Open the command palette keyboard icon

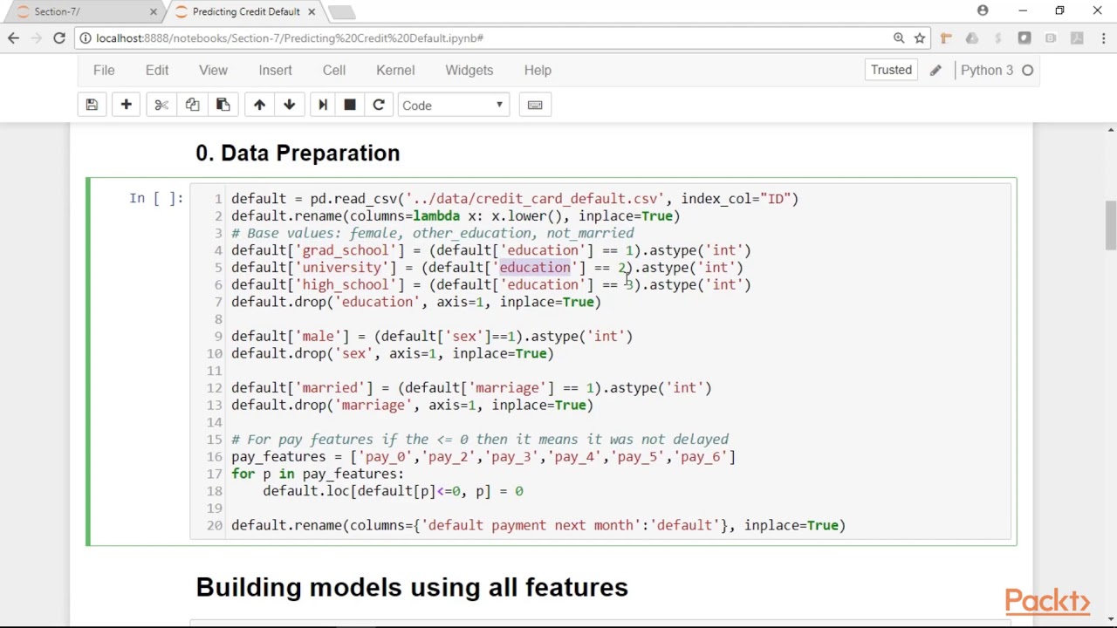[x=535, y=105]
